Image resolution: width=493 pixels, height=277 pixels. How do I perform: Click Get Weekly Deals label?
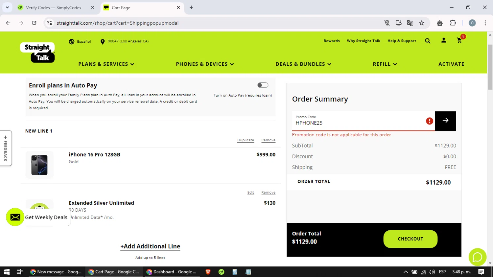tap(46, 217)
